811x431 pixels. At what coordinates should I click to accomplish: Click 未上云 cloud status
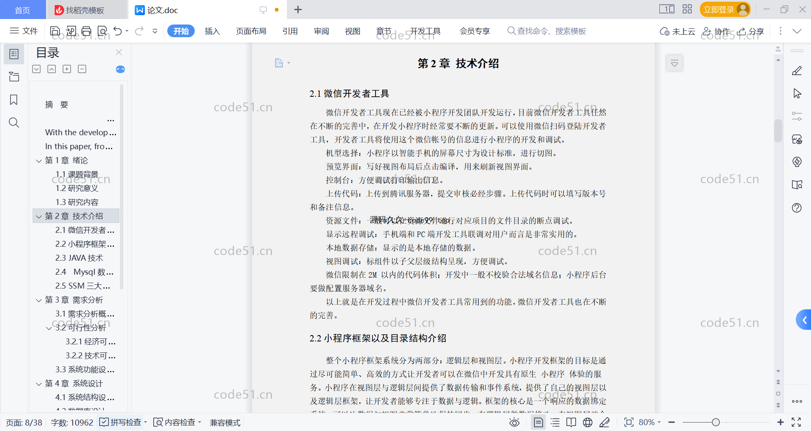678,31
